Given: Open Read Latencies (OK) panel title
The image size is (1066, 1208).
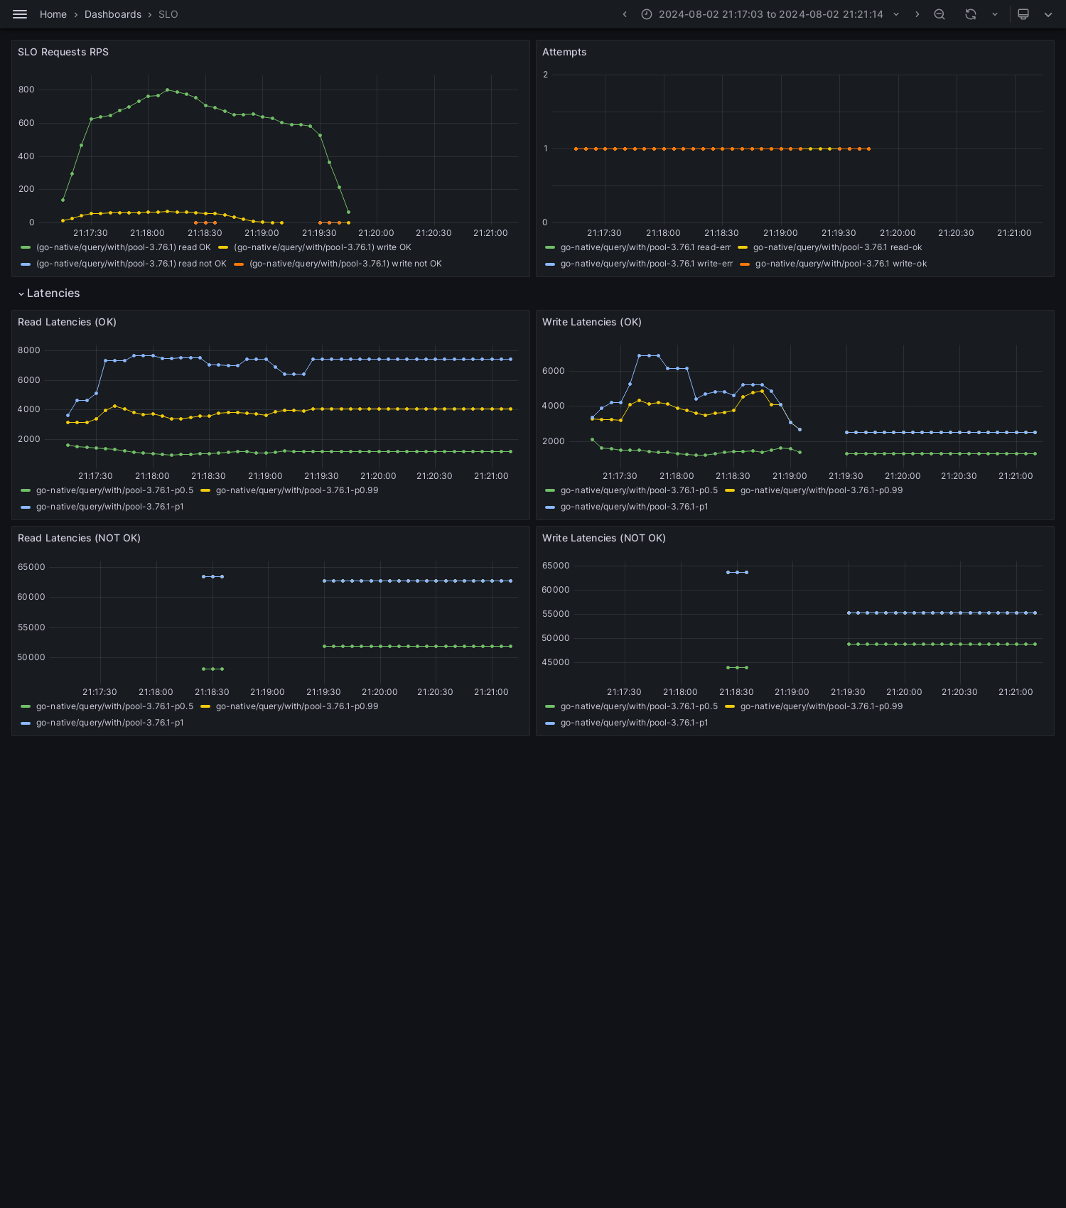Looking at the screenshot, I should [67, 322].
